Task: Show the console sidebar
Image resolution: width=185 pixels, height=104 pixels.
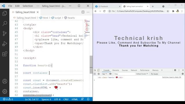Action: coord(95,74)
